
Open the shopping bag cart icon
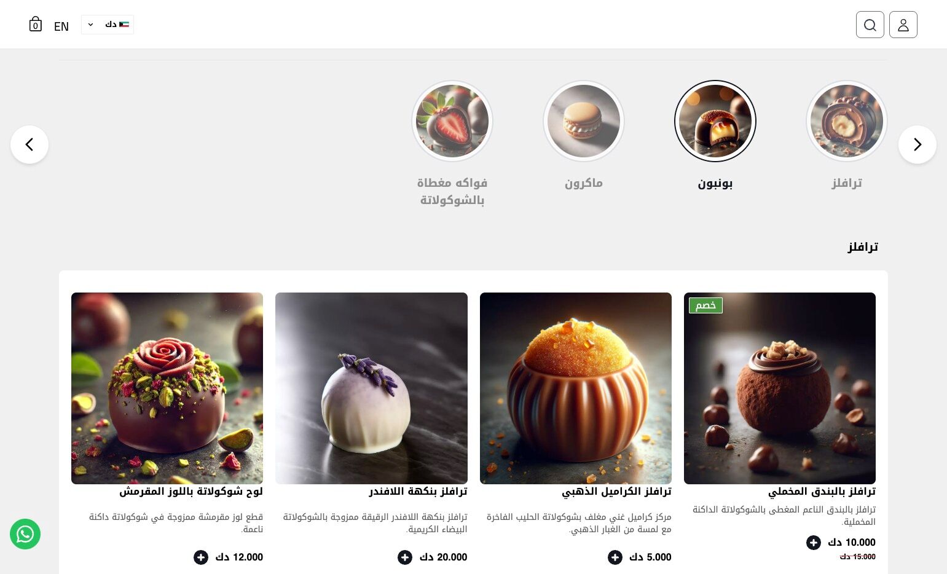[36, 25]
